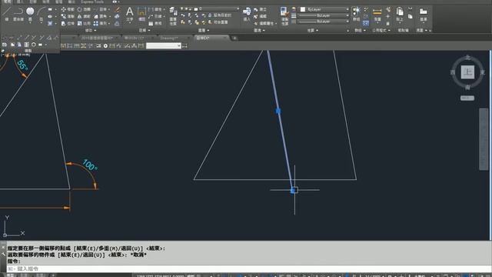Viewport: 492px width, 277px height.
Task: Choose the Hatch tool
Action: [x=50, y=23]
